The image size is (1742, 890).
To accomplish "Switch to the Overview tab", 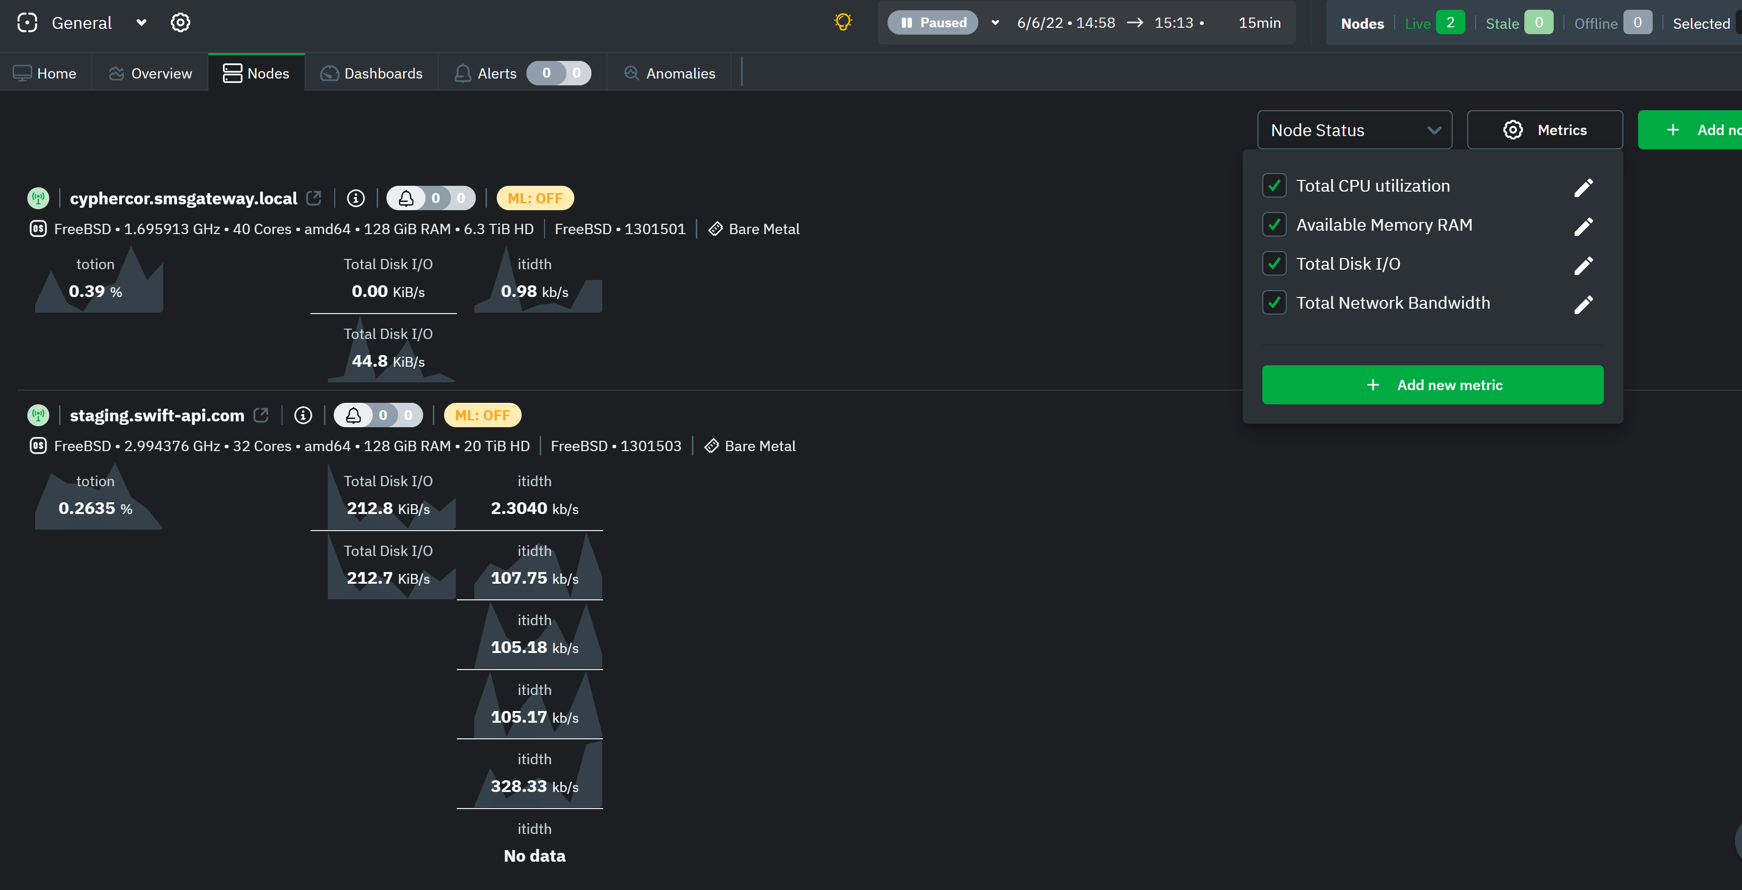I will coord(149,73).
